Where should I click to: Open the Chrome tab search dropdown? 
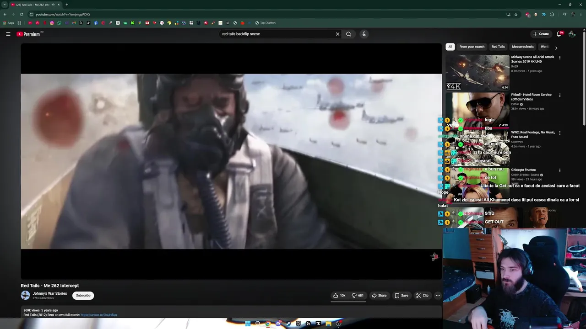(5, 5)
